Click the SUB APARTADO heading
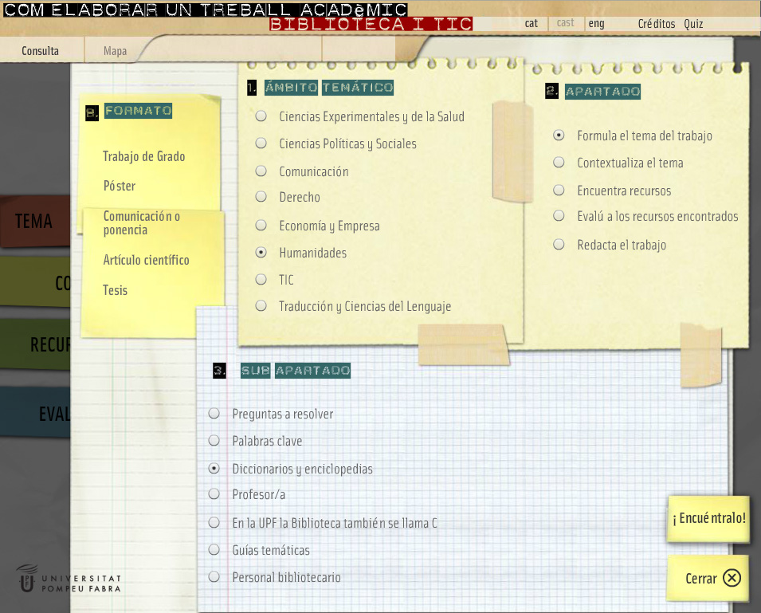Screen dimensions: 761x613 295,371
